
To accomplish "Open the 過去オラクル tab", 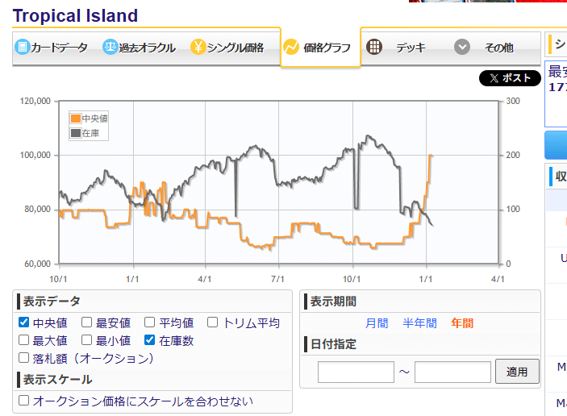I will 140,48.
